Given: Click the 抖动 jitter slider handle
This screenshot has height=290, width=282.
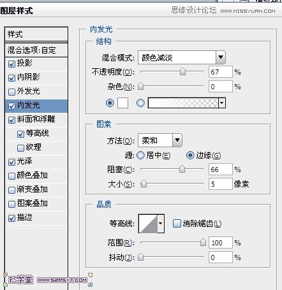Looking at the screenshot, I should pyautogui.click(x=140, y=257).
